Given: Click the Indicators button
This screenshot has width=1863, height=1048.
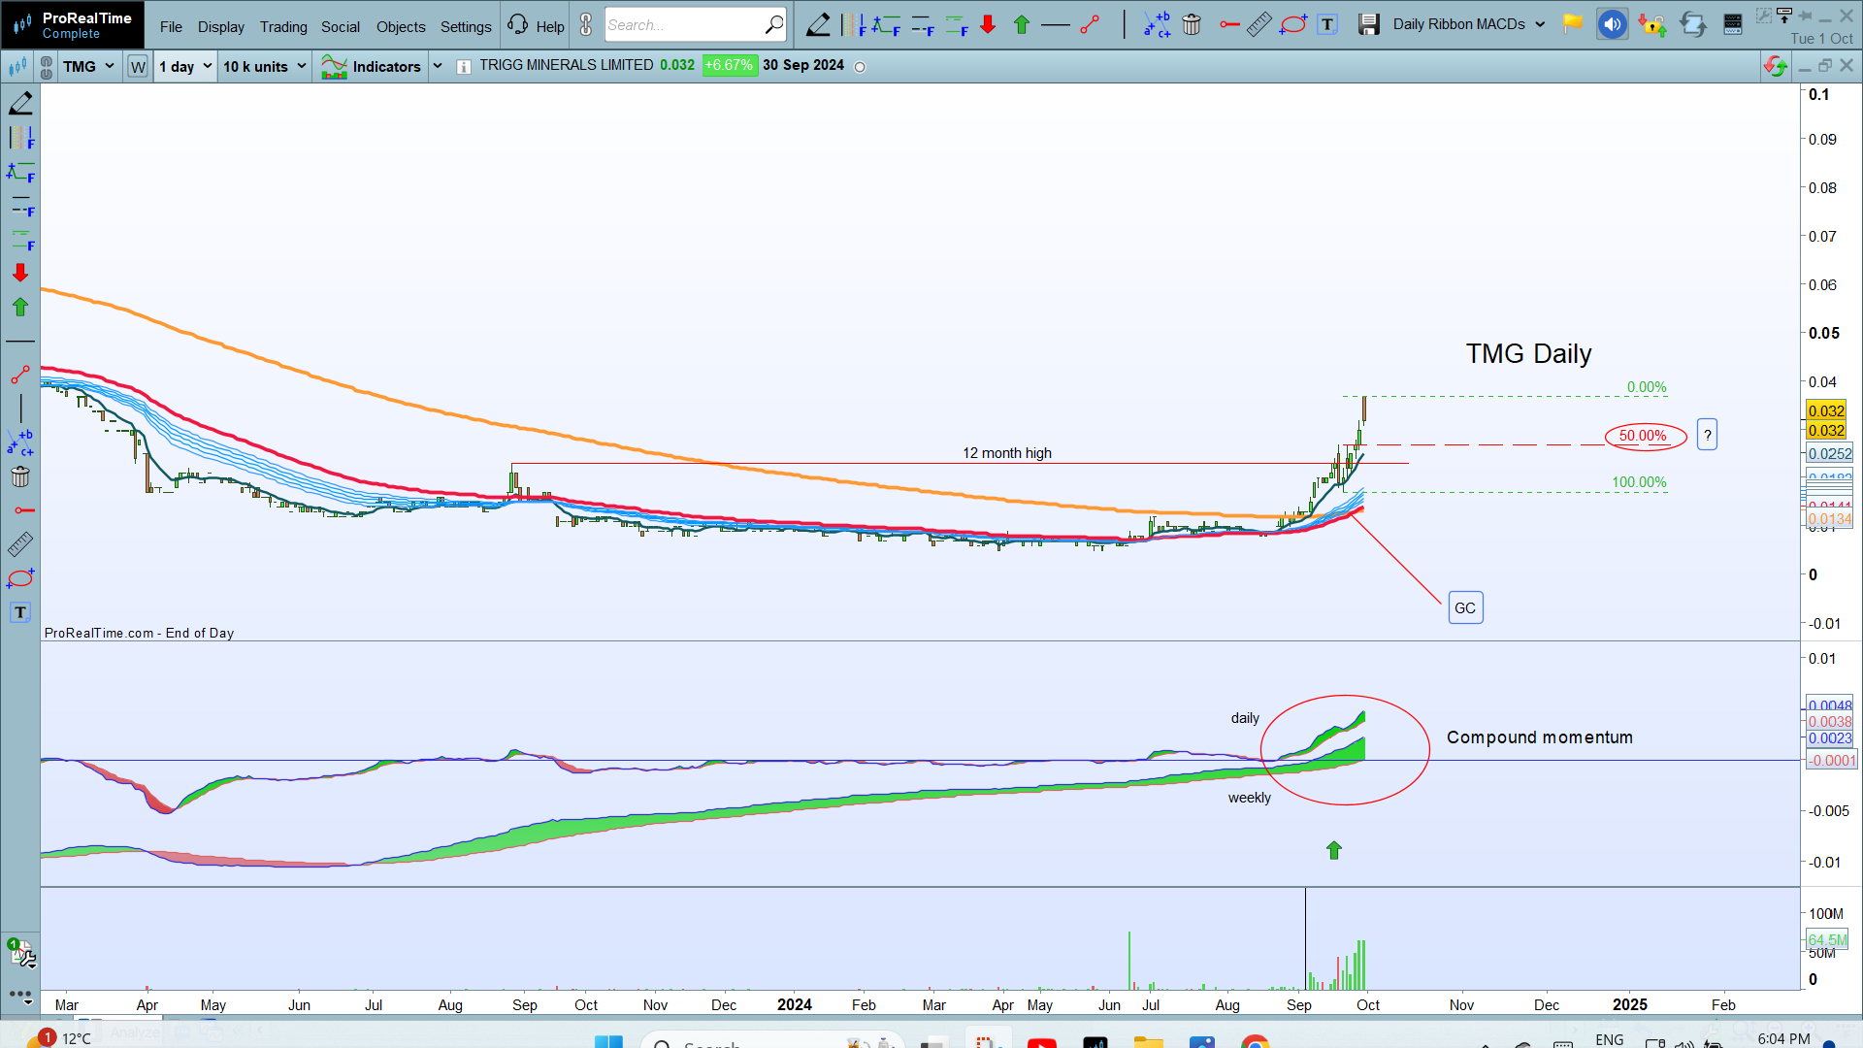Looking at the screenshot, I should (x=372, y=66).
